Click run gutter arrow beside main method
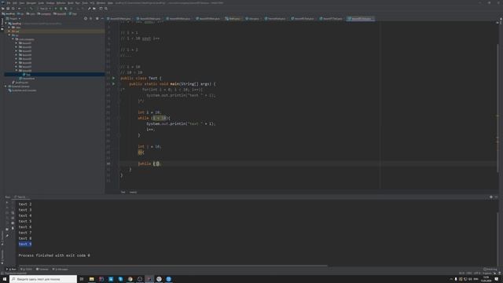503x283 pixels. pyautogui.click(x=113, y=84)
